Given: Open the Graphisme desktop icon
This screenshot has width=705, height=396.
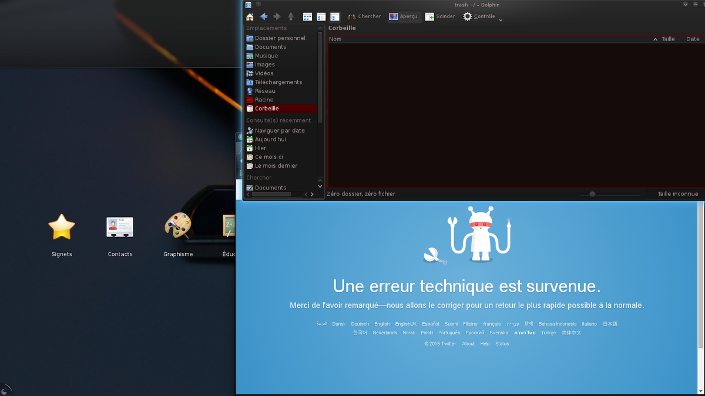Looking at the screenshot, I should tap(178, 235).
